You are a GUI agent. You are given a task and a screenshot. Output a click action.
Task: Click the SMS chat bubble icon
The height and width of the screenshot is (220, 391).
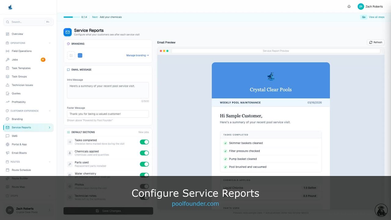(x=8, y=136)
